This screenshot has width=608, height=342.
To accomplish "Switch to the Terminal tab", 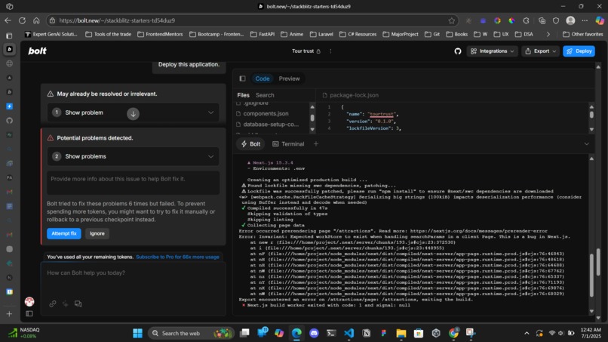I will (x=288, y=143).
